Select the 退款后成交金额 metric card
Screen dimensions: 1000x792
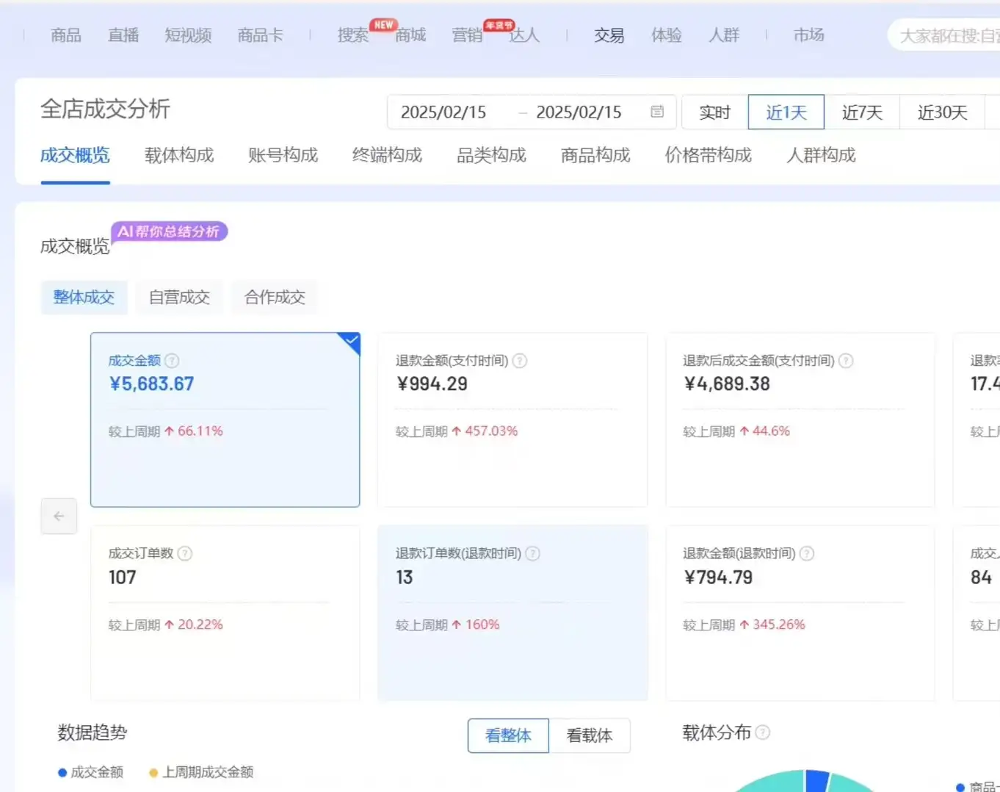click(800, 420)
